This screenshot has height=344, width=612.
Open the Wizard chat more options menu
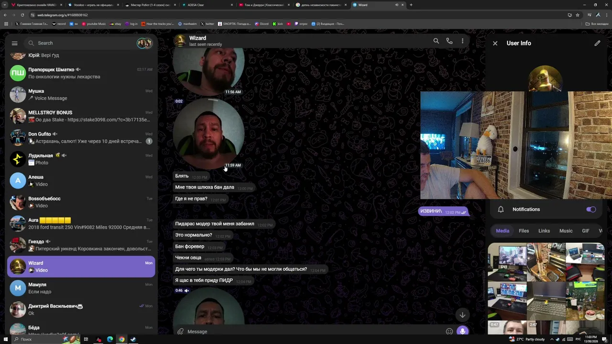462,41
